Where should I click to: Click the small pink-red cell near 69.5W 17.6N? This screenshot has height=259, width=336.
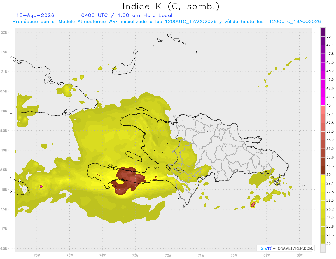[253, 204]
